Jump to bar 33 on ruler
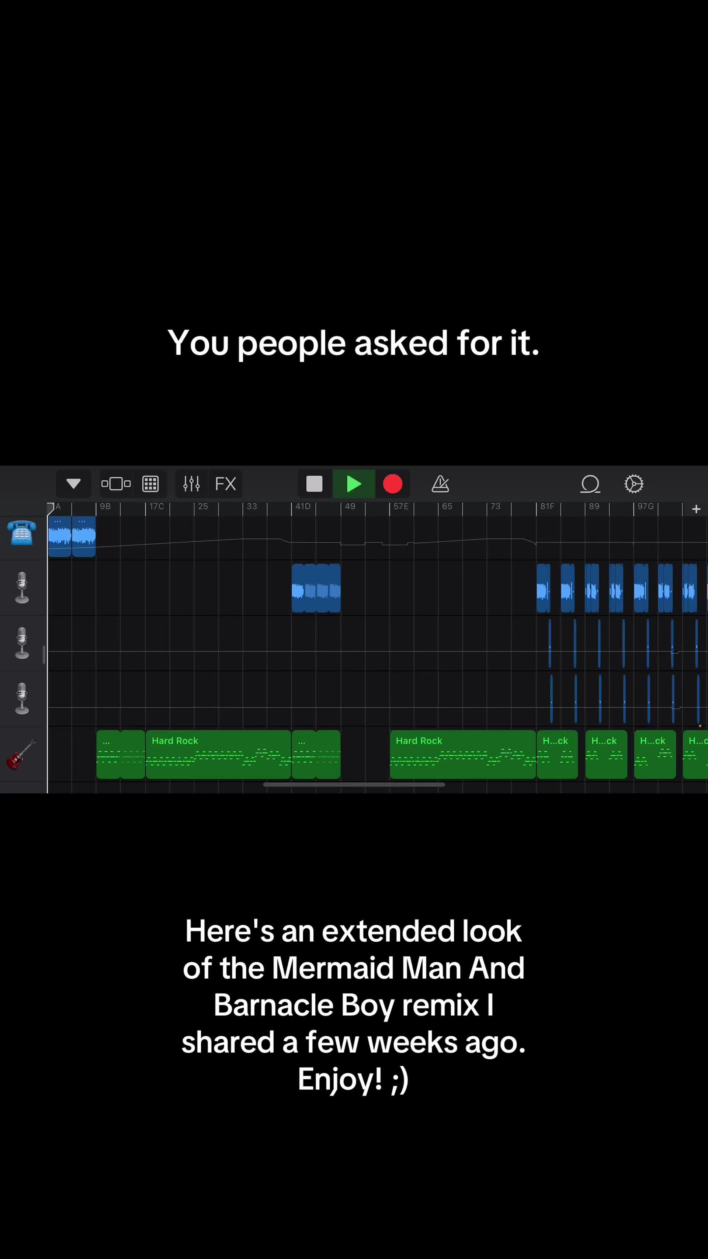This screenshot has height=1259, width=708. (251, 506)
